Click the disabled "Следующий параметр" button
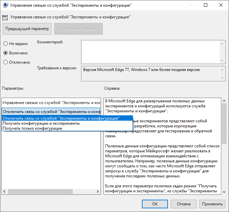 click(x=78, y=29)
